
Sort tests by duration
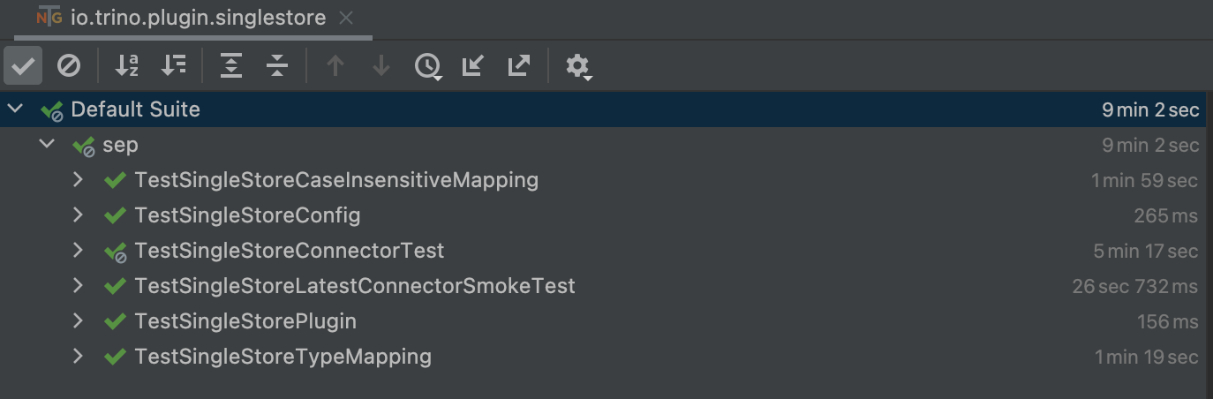pyautogui.click(x=174, y=66)
